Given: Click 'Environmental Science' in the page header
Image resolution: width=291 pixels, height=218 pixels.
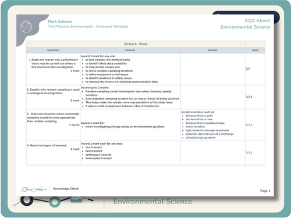Looking at the screenshot, I should (x=245, y=27).
